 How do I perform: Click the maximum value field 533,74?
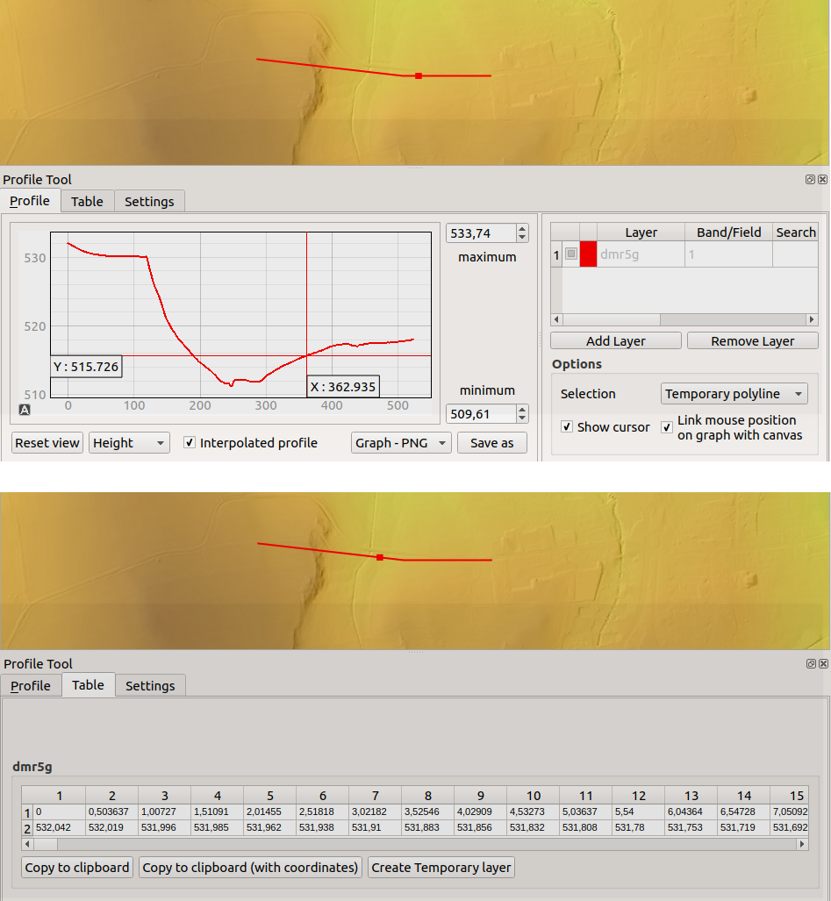481,232
